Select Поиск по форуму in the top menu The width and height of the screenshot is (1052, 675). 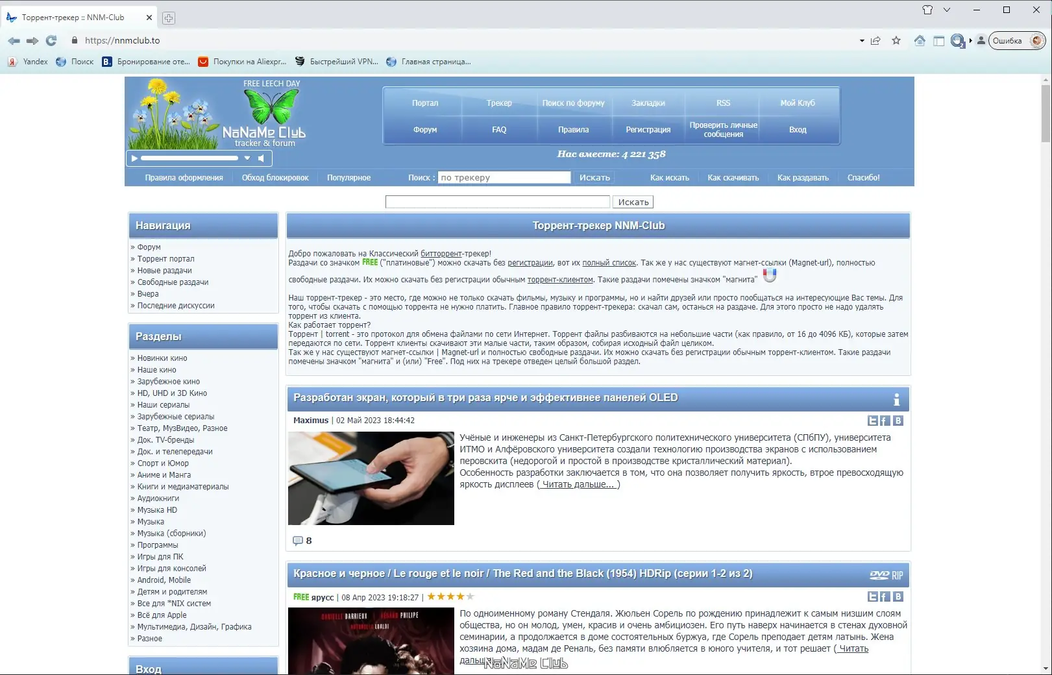574,103
